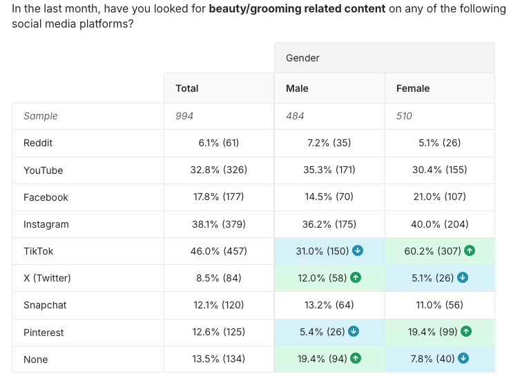The height and width of the screenshot is (385, 511).
Task: Click the Male column header
Action: [297, 88]
